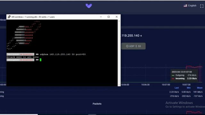The height and width of the screenshot is (115, 205).
Task: Close the terminal window
Action: (117, 17)
